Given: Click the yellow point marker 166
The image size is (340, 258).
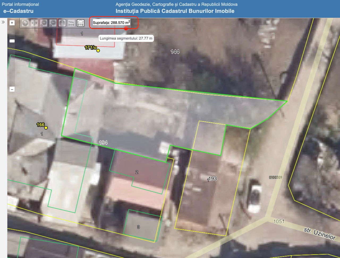Looking at the screenshot, I should coord(46,128).
